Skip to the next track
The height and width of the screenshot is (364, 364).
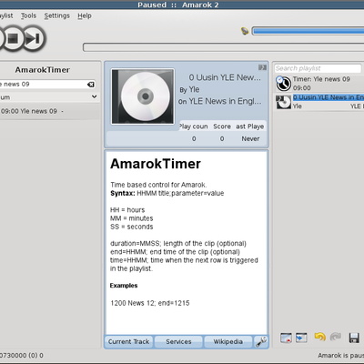coord(34,38)
